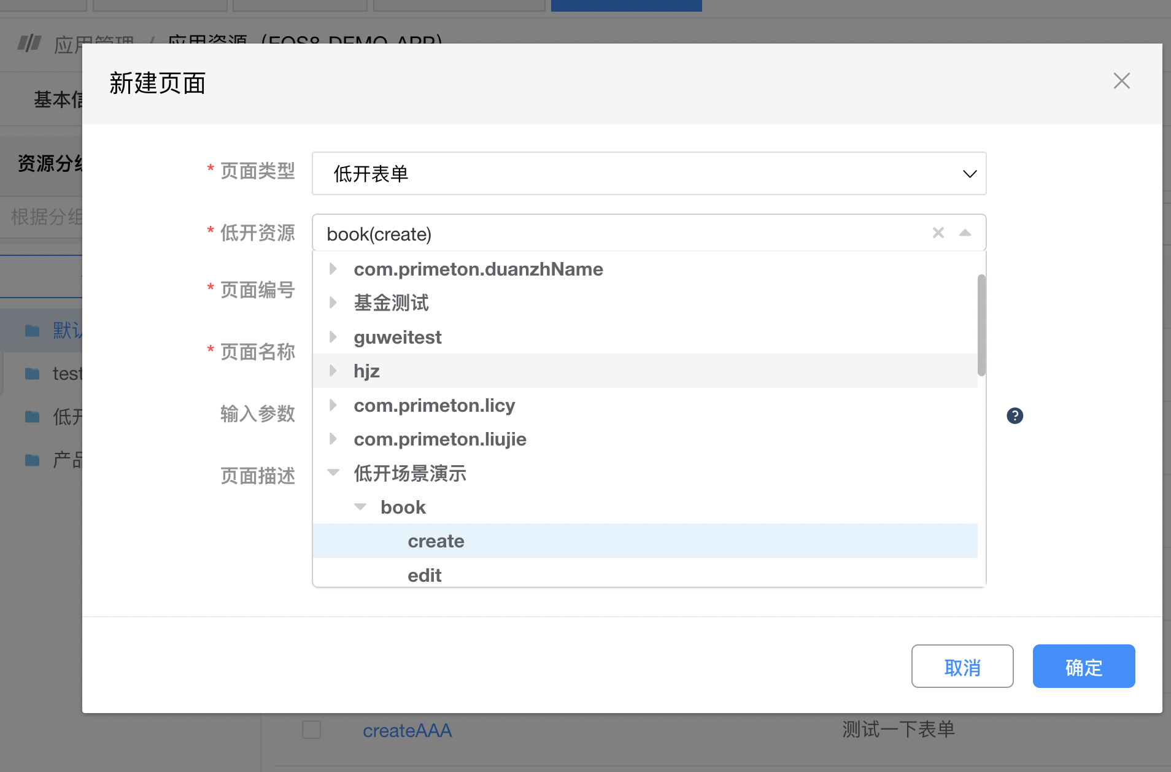The image size is (1171, 772).
Task: Expand the guweitest tree node
Action: click(x=333, y=337)
